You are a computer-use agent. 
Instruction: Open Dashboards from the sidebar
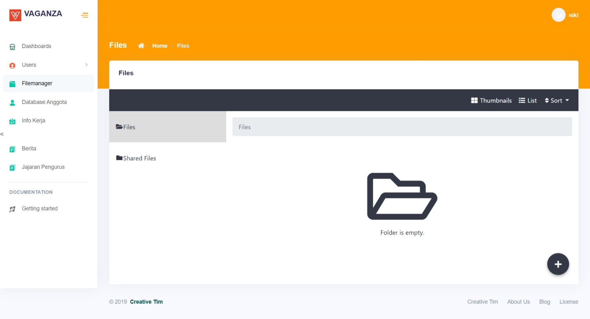tap(36, 46)
